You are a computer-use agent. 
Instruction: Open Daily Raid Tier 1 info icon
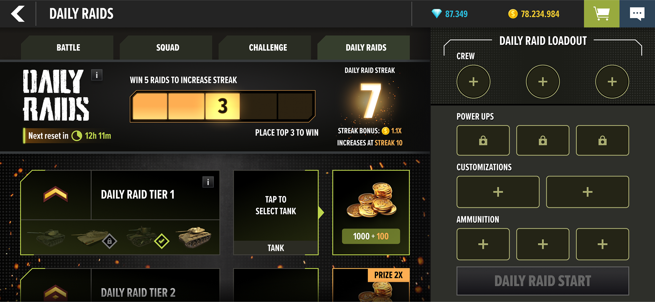click(x=208, y=182)
